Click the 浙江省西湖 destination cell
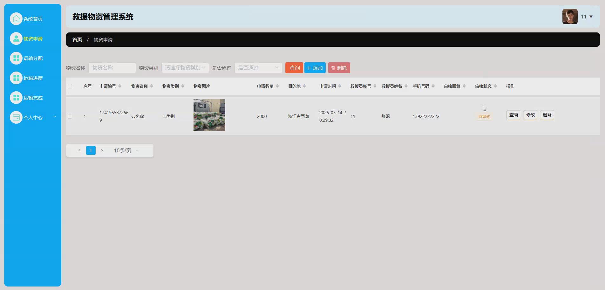The height and width of the screenshot is (290, 605). 298,116
